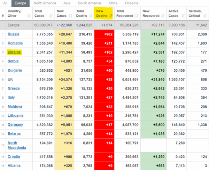Switch to the All tab

click(5, 3)
